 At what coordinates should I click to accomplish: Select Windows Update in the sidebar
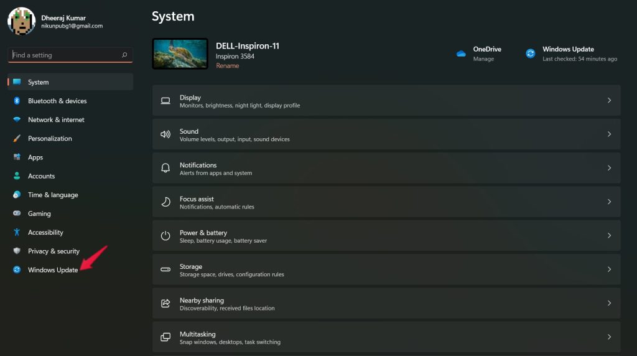[x=53, y=270]
